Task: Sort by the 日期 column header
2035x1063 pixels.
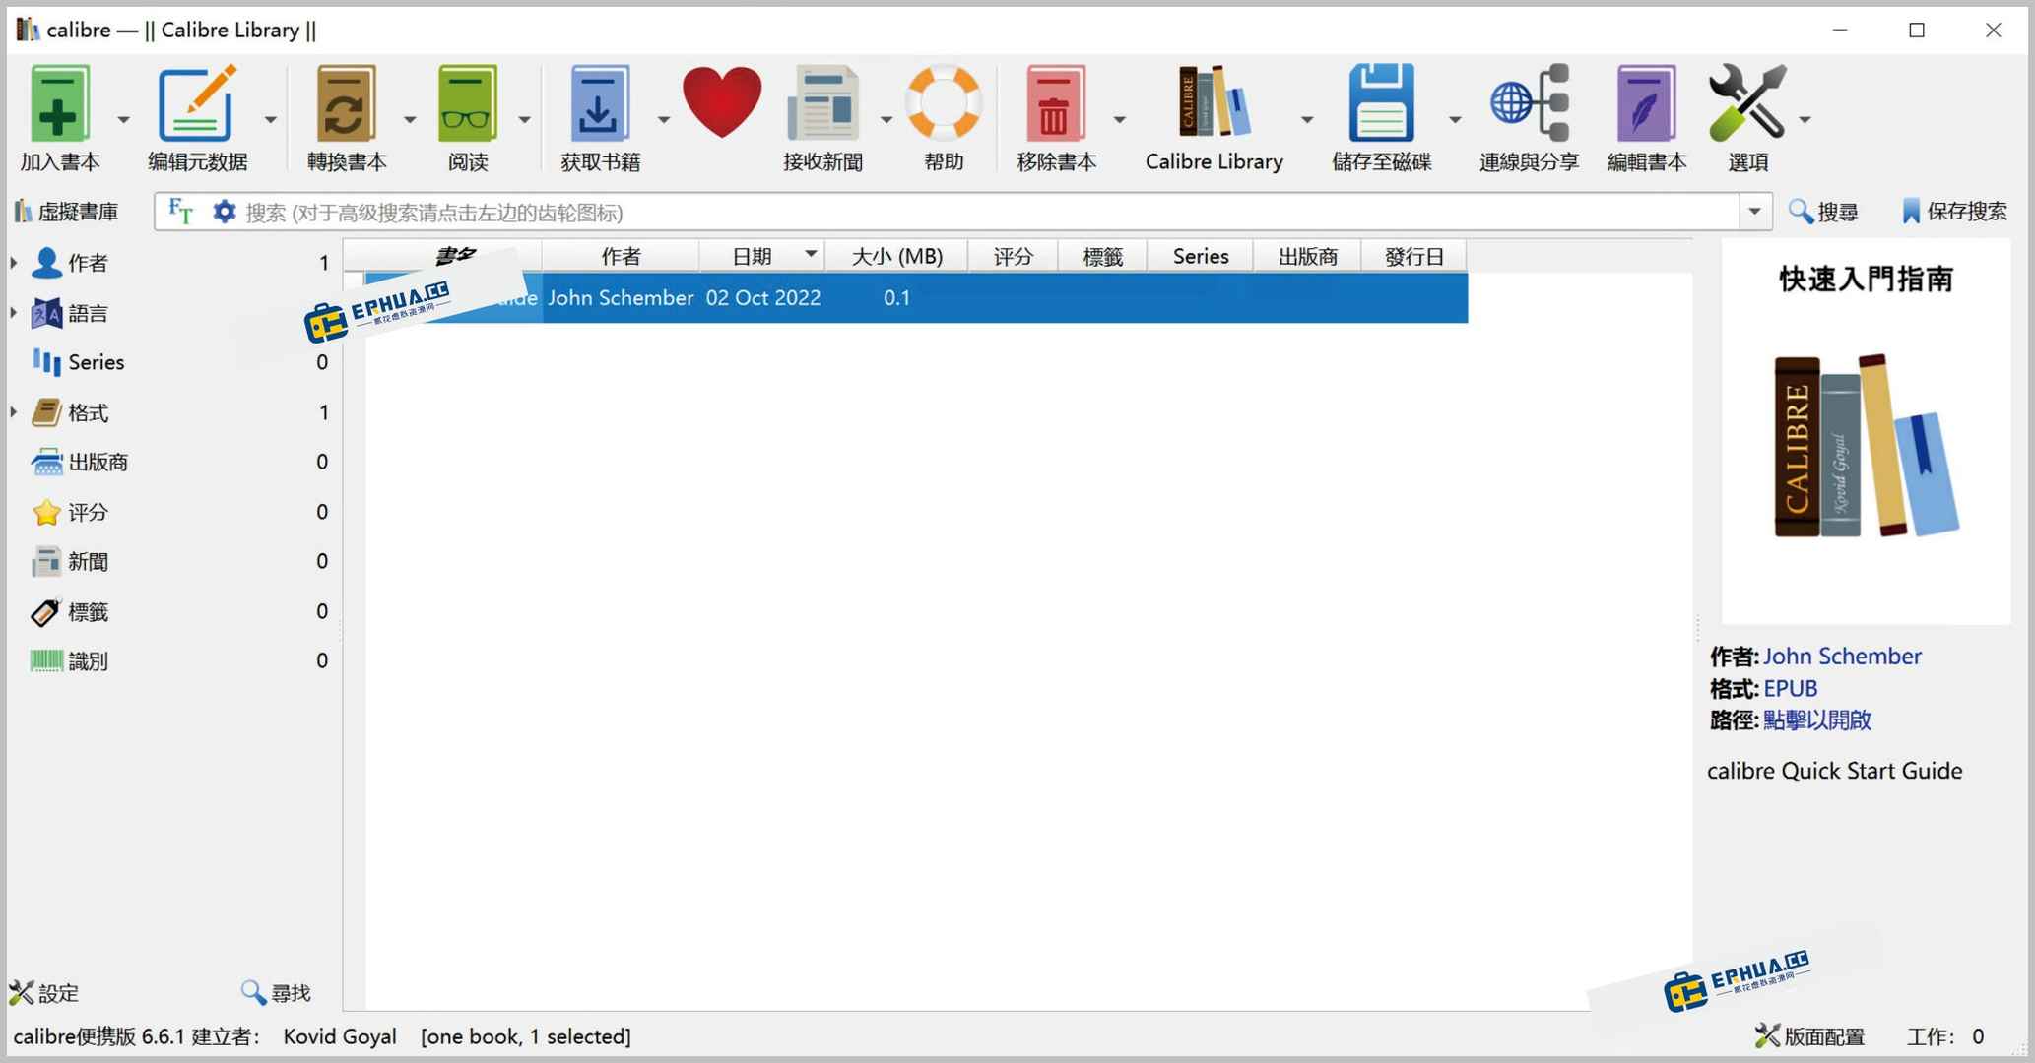Action: pyautogui.click(x=761, y=256)
